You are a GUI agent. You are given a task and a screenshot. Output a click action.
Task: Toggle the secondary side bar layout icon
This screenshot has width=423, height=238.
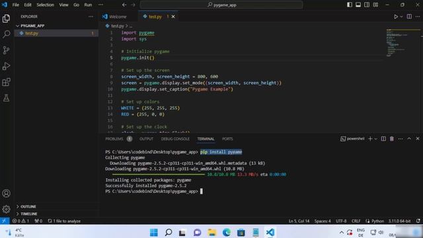pos(367,5)
